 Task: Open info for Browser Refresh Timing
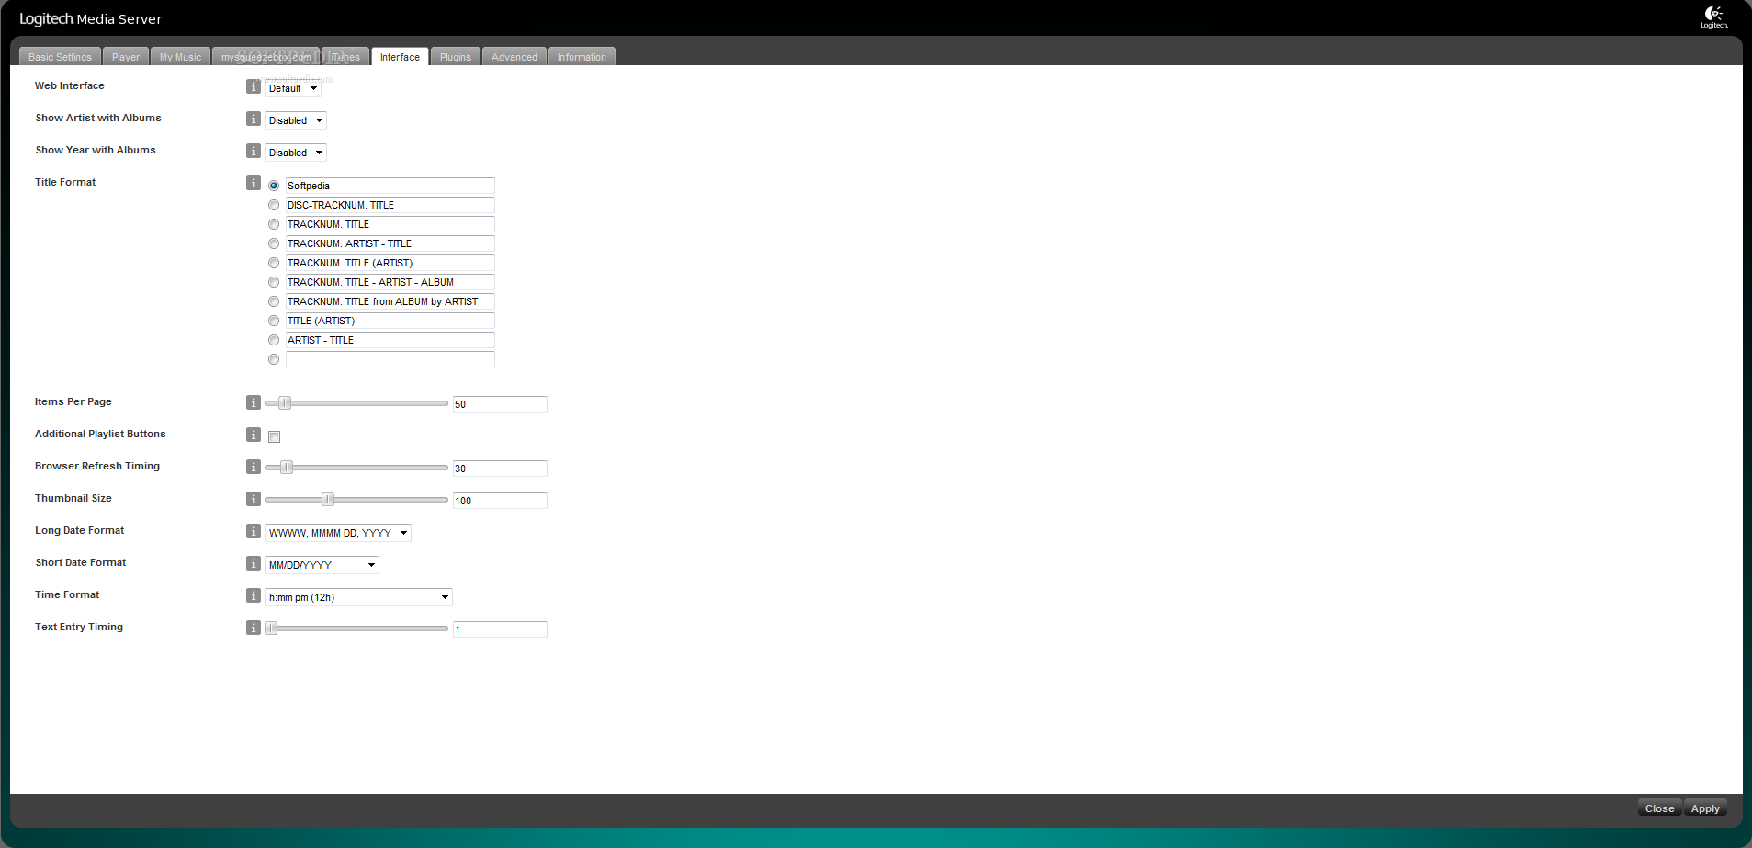(x=254, y=467)
